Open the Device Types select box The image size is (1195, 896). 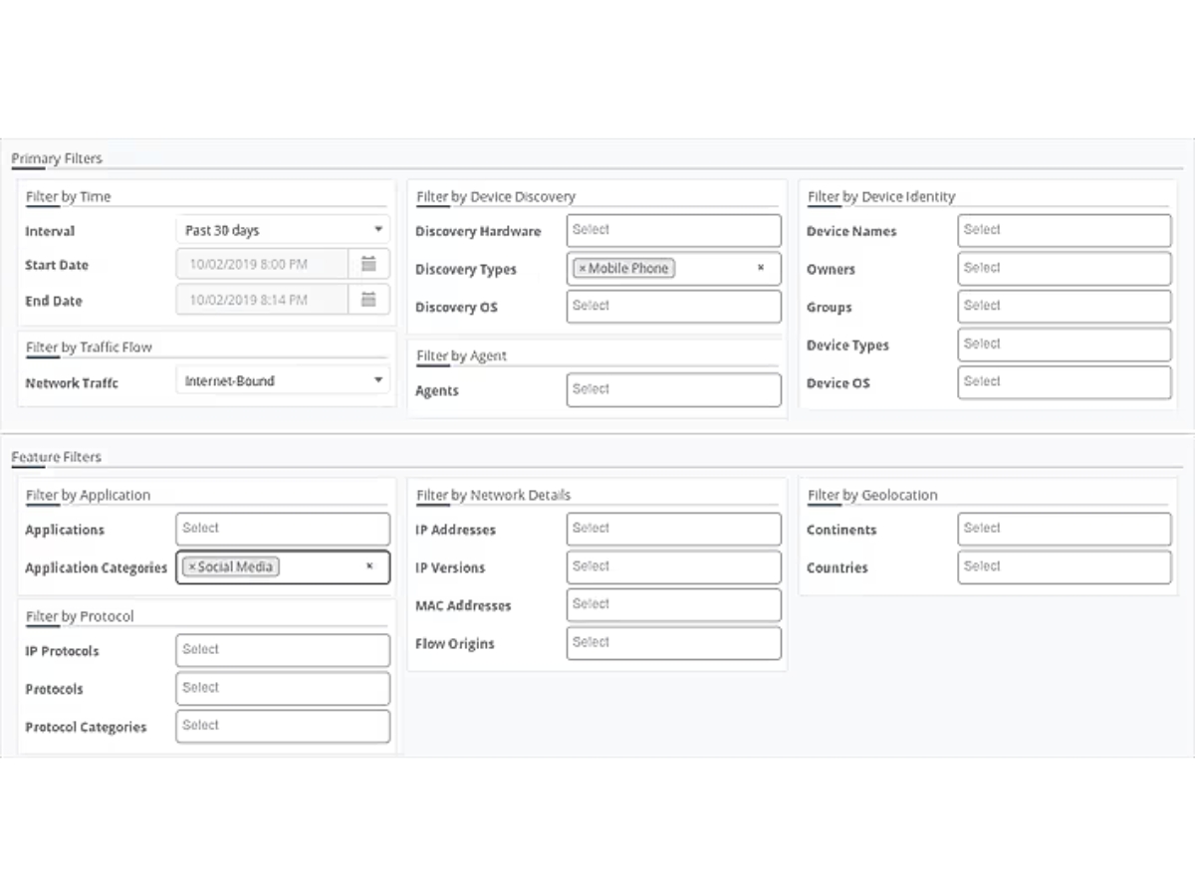pyautogui.click(x=1065, y=344)
